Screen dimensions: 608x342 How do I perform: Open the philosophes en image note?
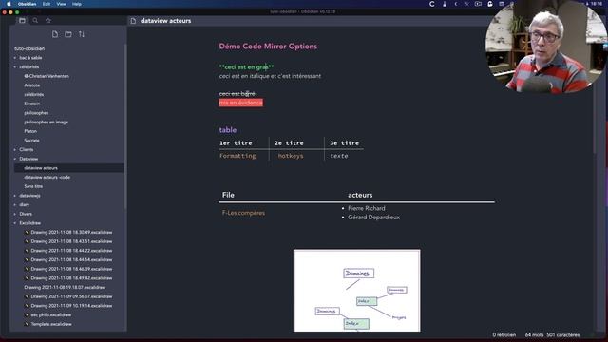pos(47,123)
